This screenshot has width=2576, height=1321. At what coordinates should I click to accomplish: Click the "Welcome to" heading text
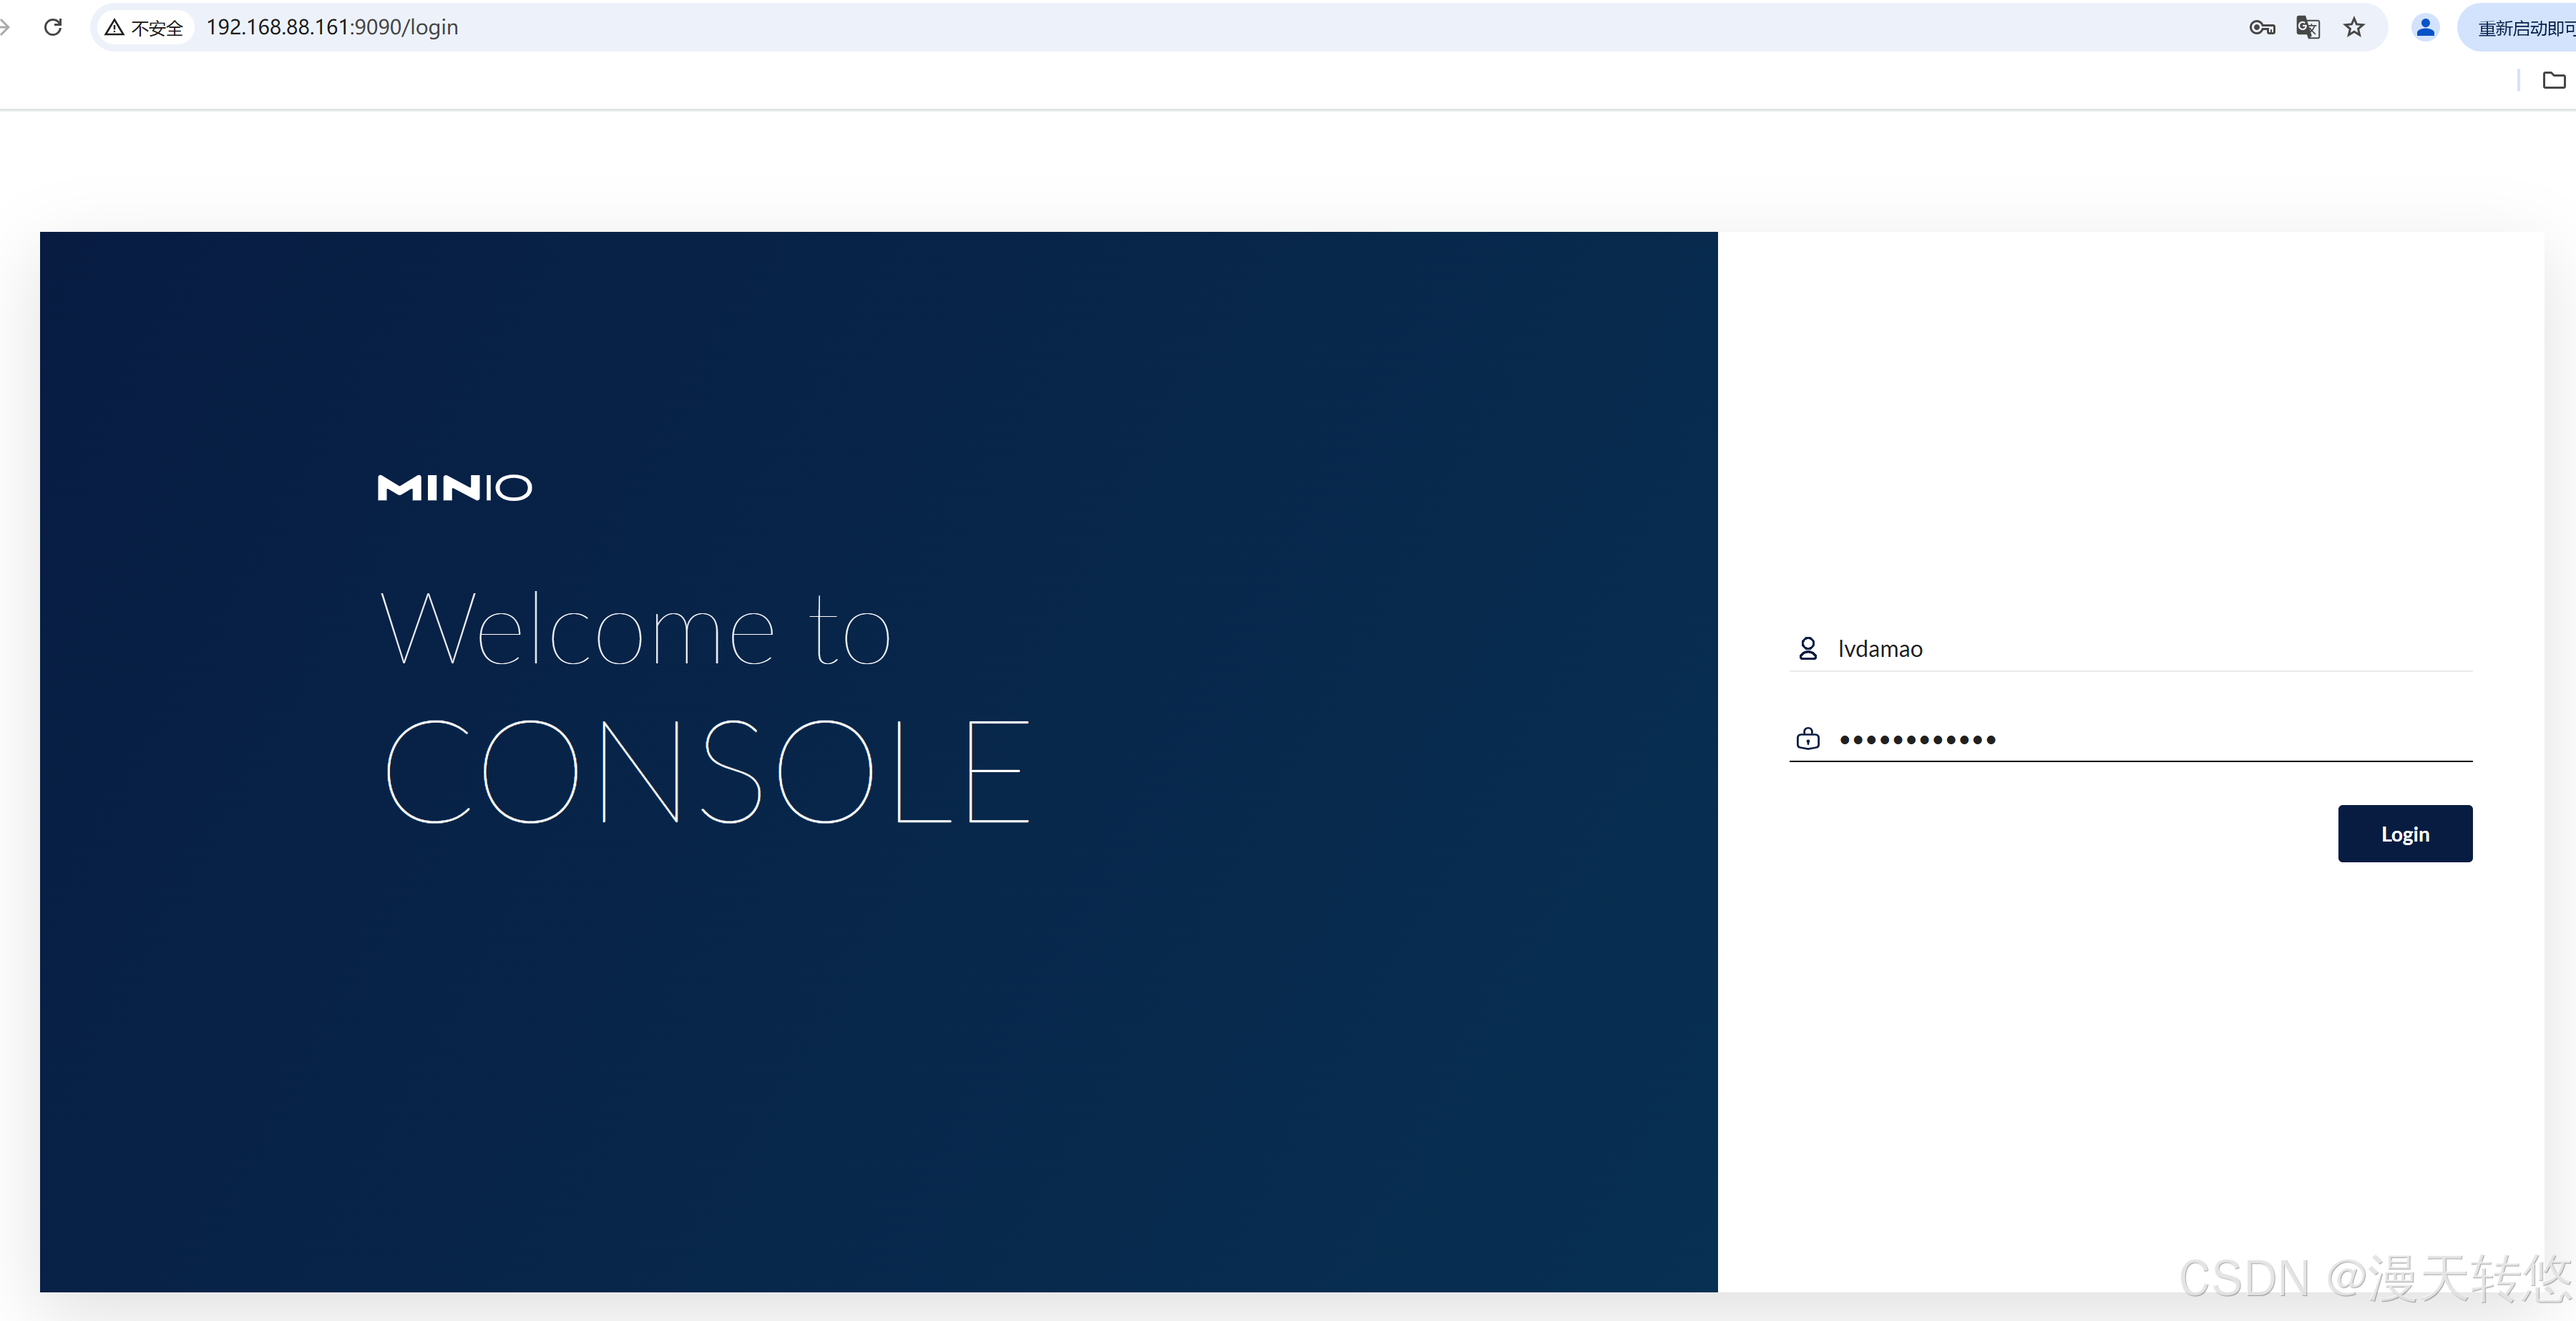pos(635,628)
